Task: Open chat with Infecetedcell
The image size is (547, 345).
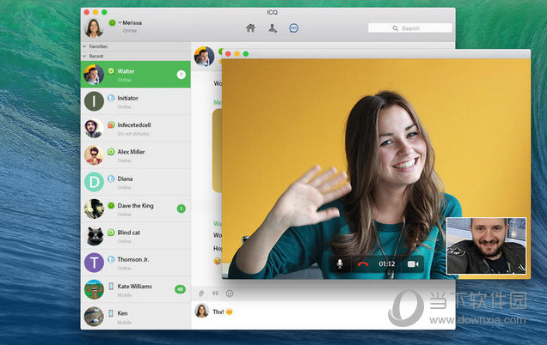Action: tap(136, 128)
